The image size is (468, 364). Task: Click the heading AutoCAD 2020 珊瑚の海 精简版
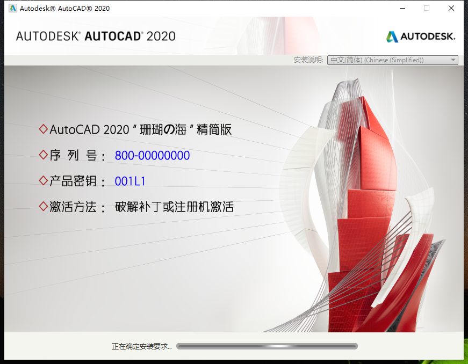coord(141,129)
